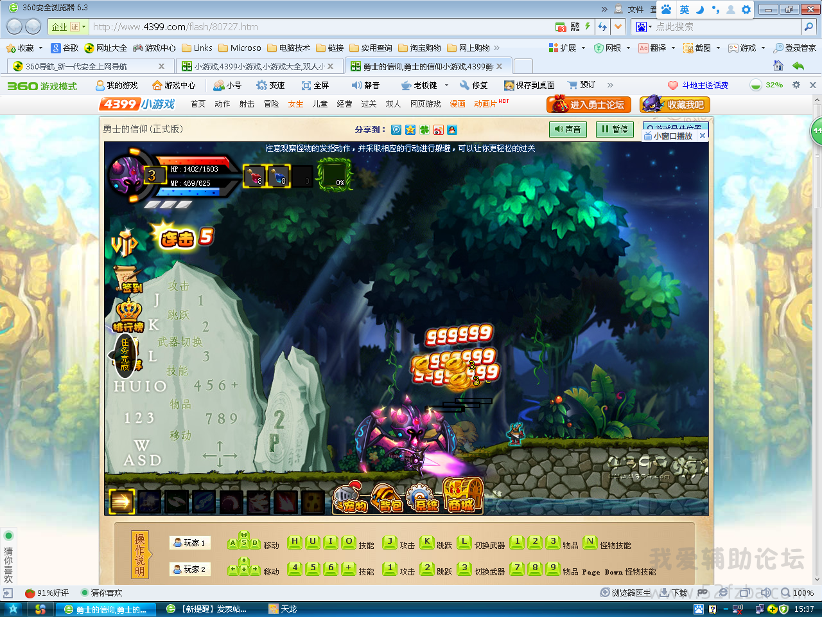
Task: Open the 商城 treasure chest shop
Action: pos(462,496)
